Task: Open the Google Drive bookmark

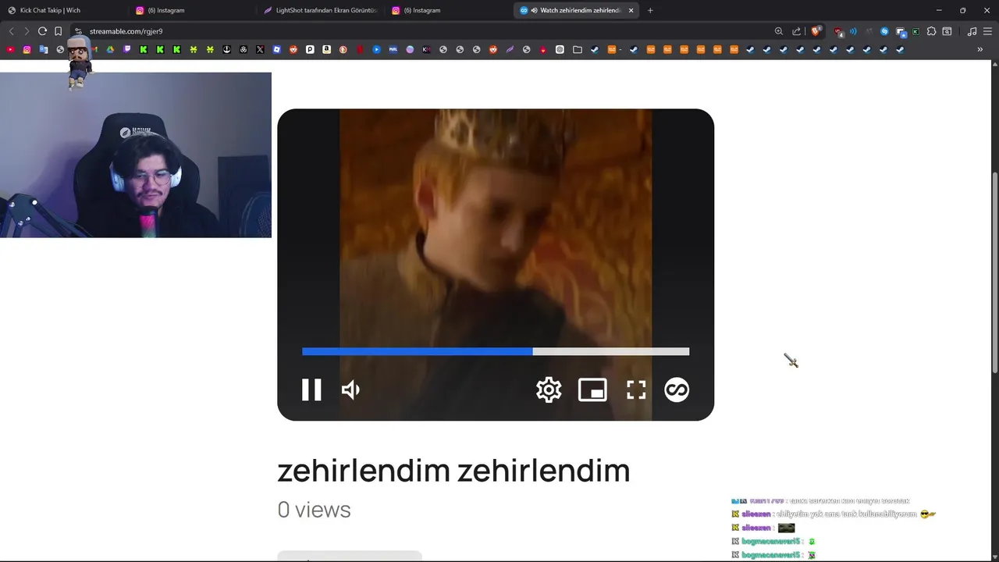Action: coord(110,49)
